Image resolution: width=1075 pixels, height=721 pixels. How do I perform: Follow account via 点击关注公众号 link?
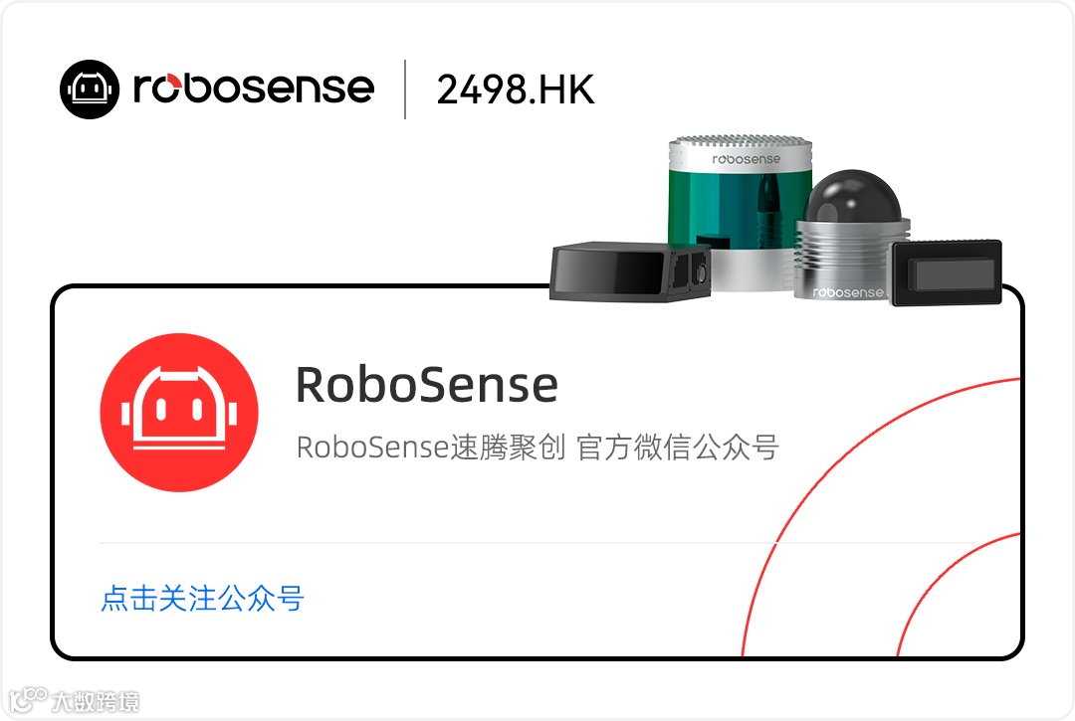(202, 599)
